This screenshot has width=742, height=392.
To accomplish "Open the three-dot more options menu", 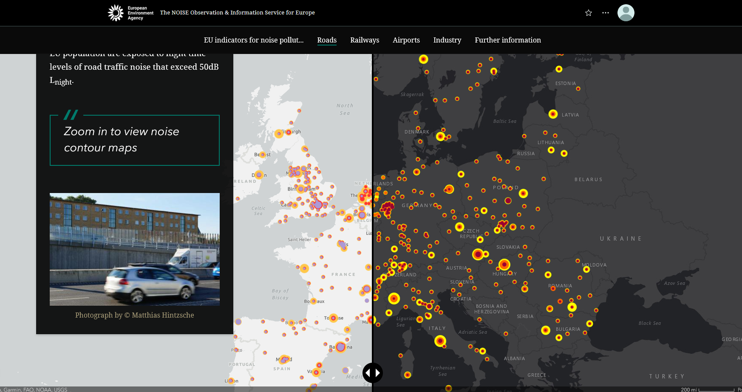I will point(606,13).
